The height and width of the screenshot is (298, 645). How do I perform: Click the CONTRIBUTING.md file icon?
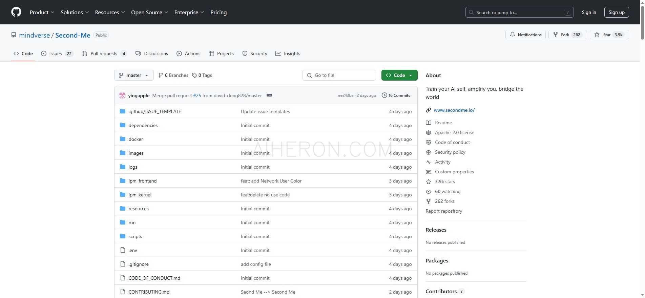(123, 292)
